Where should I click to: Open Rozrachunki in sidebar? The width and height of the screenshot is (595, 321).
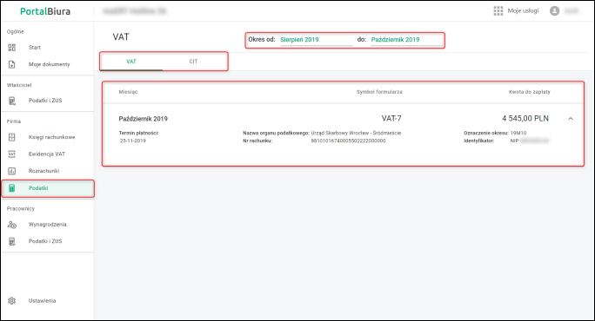[x=44, y=171]
